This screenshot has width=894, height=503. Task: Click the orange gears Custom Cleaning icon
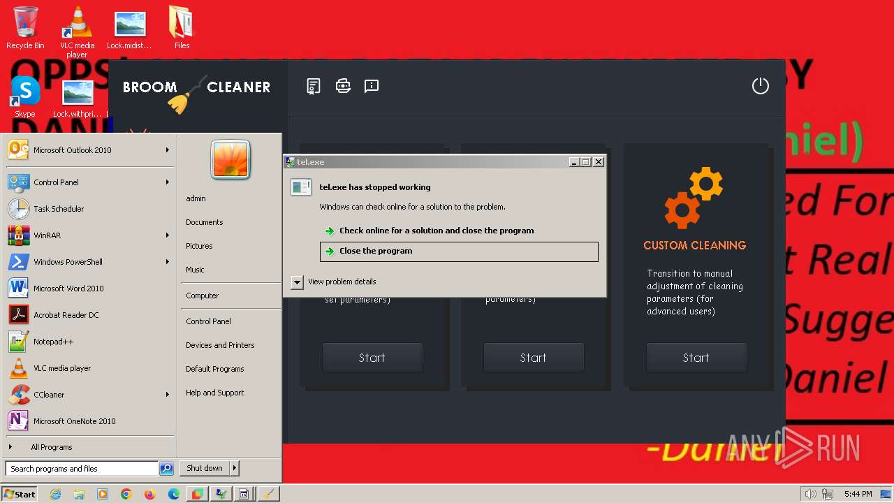[x=694, y=198]
